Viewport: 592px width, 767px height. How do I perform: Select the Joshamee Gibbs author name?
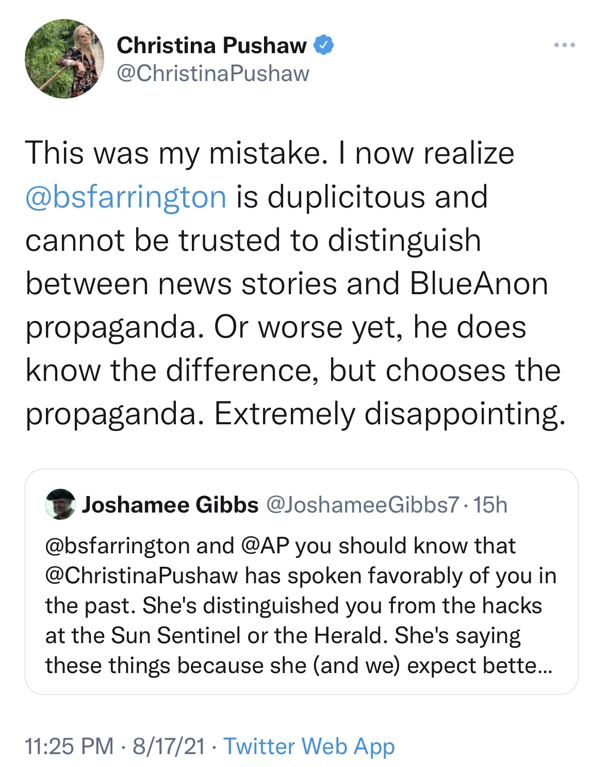(170, 505)
